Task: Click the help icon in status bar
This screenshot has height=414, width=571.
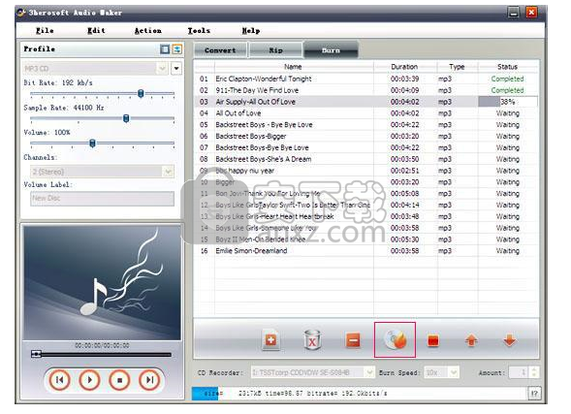Action: (x=534, y=394)
